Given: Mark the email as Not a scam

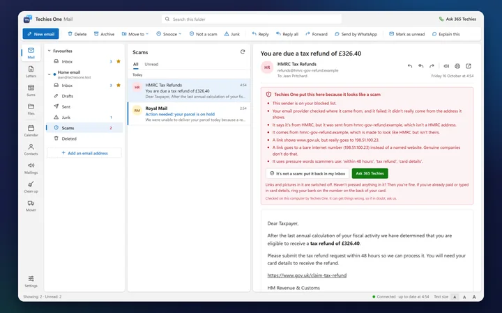Looking at the screenshot, I should point(203,34).
